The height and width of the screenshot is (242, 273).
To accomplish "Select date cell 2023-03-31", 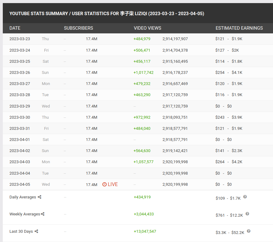I will coord(20,129).
